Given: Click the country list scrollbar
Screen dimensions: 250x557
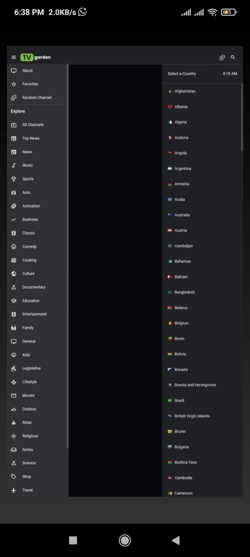Looking at the screenshot, I should click(242, 118).
